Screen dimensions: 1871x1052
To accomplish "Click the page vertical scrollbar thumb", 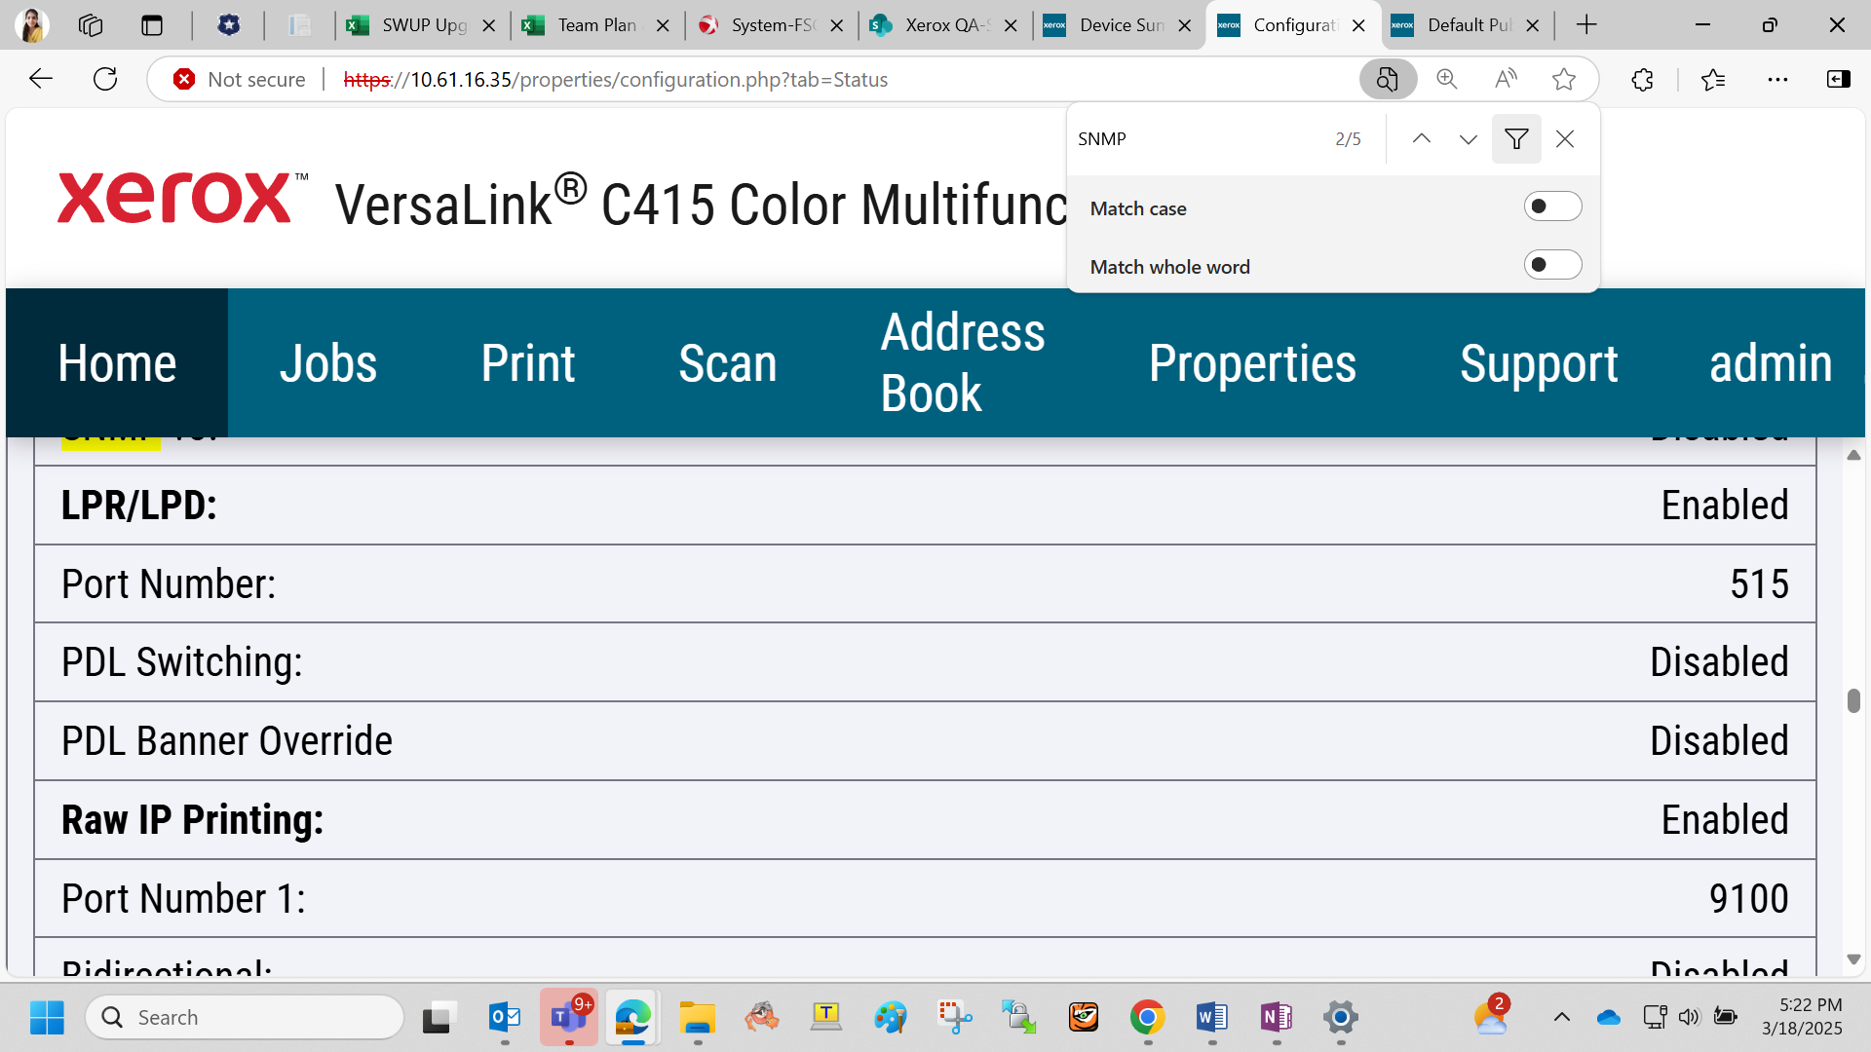I will 1853,700.
